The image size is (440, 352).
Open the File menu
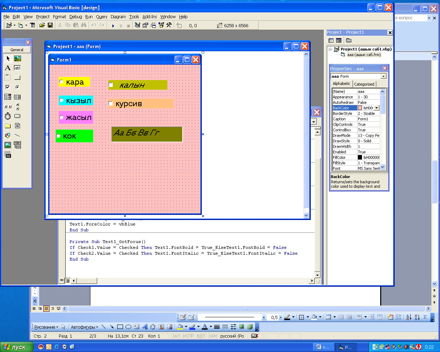(x=7, y=16)
